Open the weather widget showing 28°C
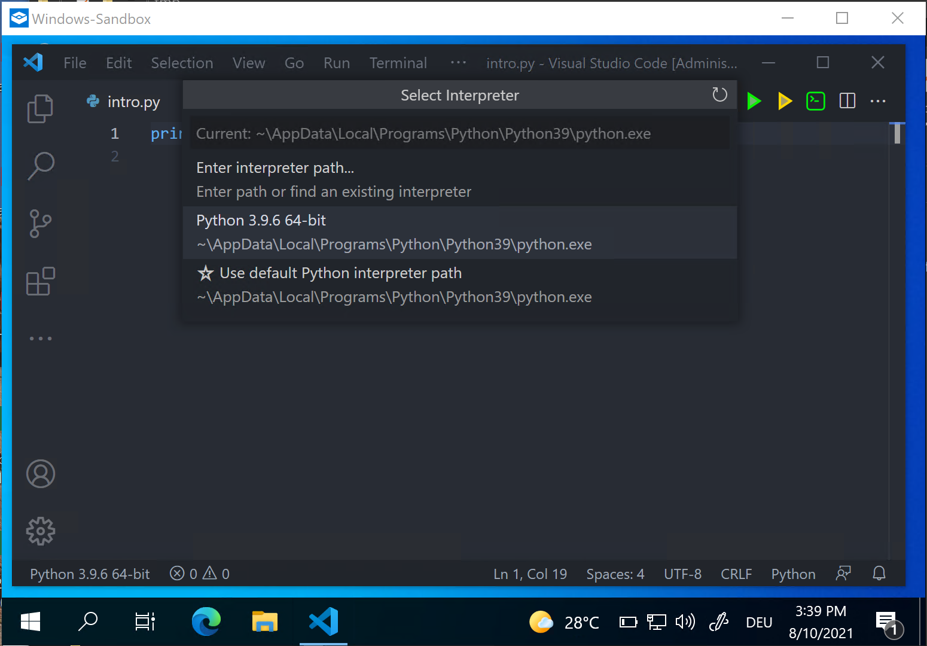The width and height of the screenshot is (927, 646). point(564,622)
